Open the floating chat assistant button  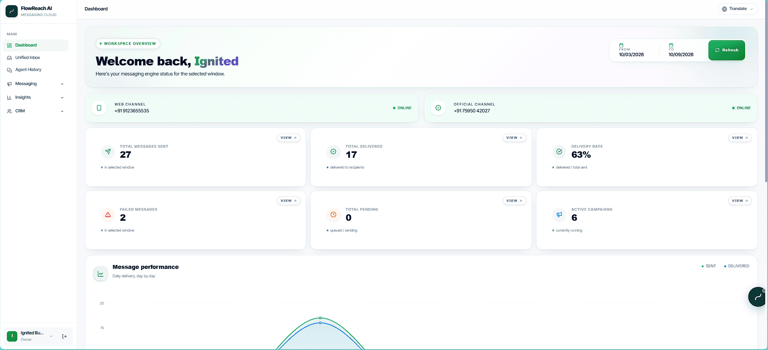pos(758,297)
